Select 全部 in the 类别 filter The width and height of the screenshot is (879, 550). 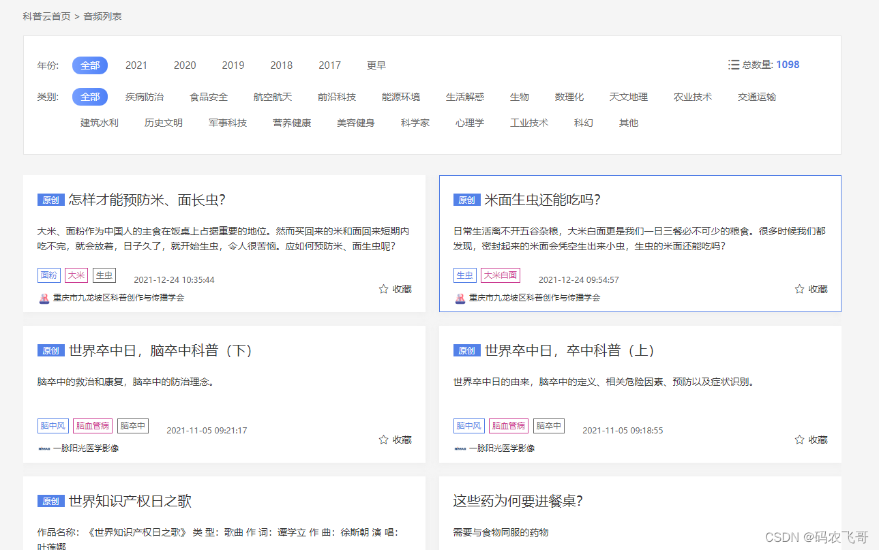point(90,97)
